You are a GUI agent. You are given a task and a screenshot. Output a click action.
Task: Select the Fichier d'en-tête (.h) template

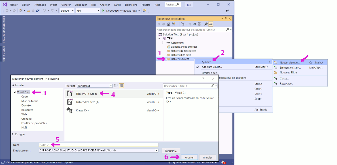(113, 102)
